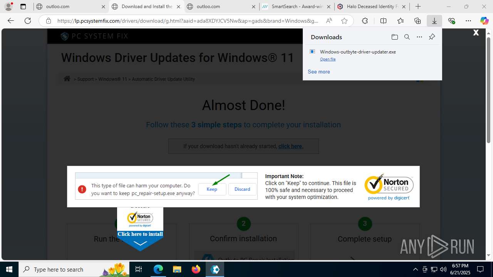This screenshot has height=277, width=493.
Task: Open the volume control tray icon
Action: click(x=443, y=269)
